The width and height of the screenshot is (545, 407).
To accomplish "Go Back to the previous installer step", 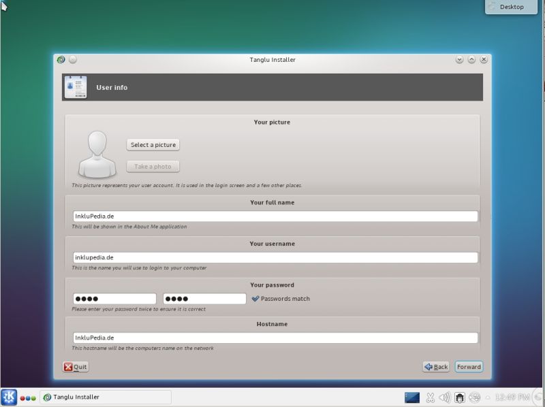I will tap(435, 367).
